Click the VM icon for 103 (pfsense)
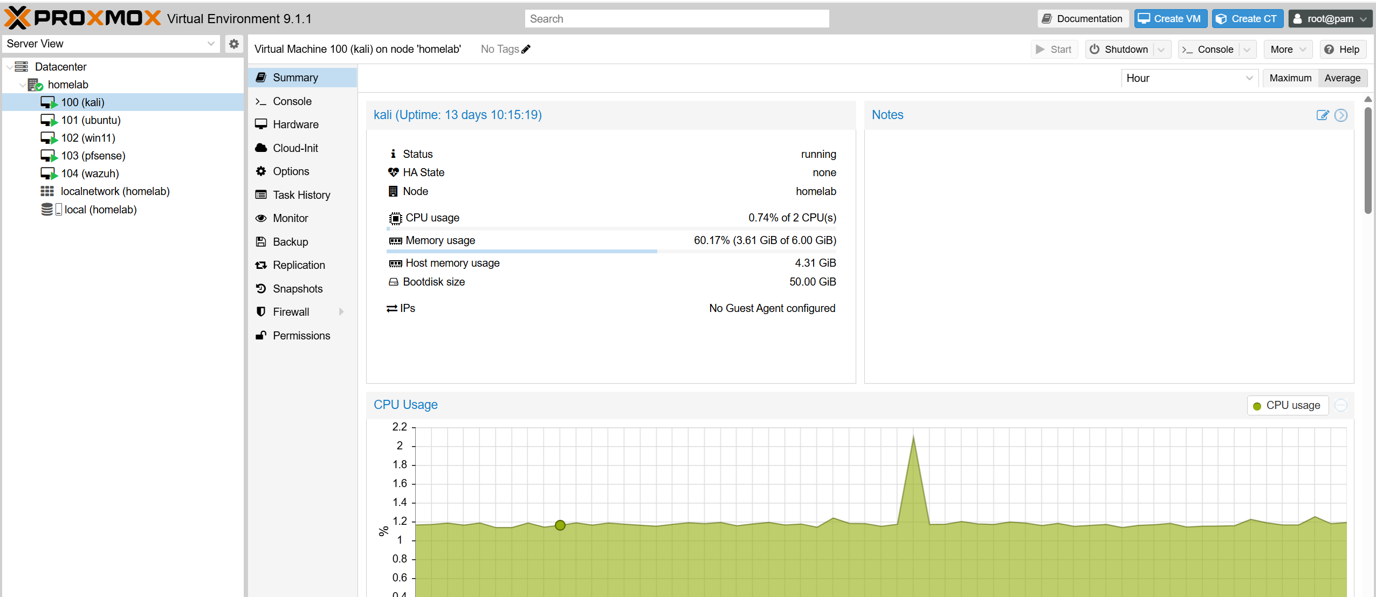This screenshot has height=597, width=1376. coord(49,156)
